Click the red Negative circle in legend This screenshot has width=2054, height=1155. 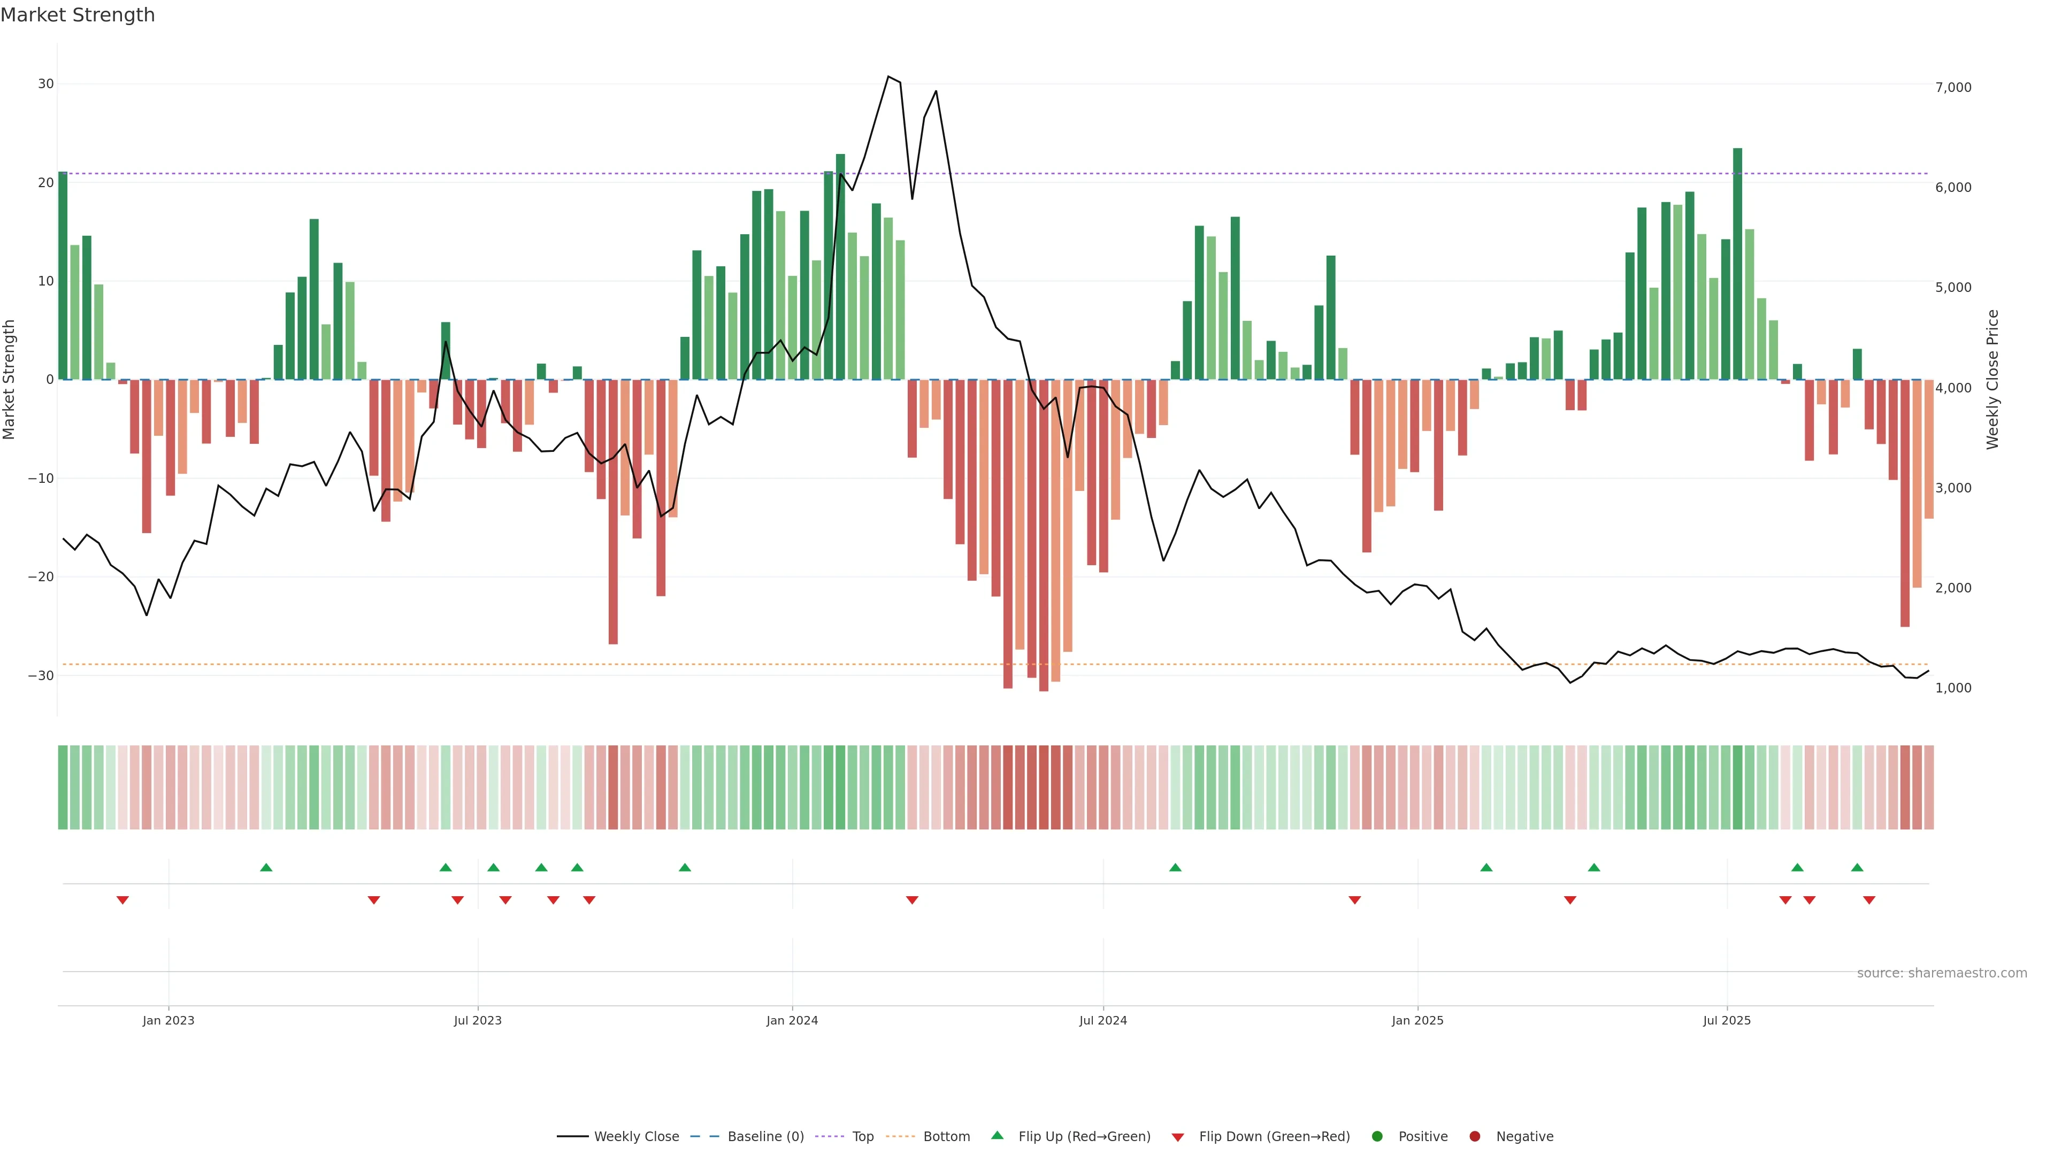tap(1474, 1137)
